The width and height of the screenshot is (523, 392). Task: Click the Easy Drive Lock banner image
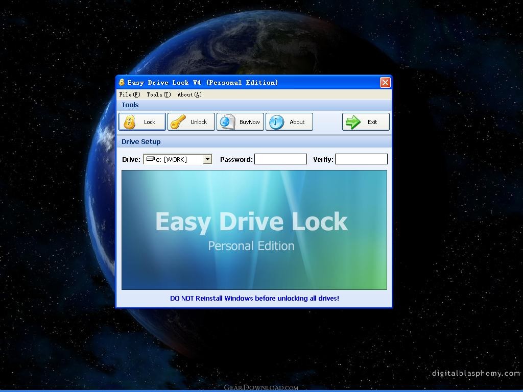coord(254,230)
